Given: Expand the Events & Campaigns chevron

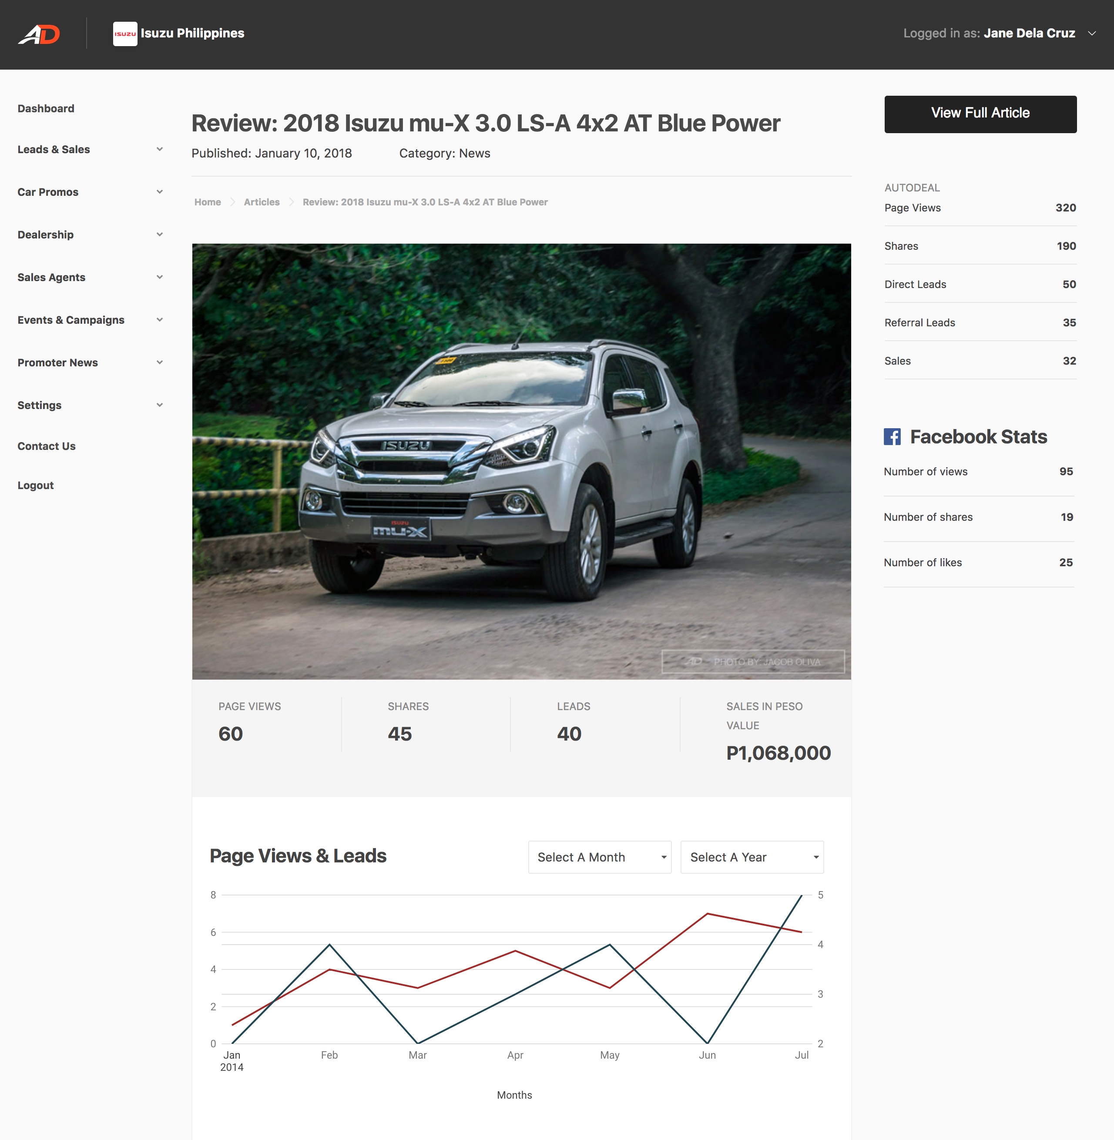Looking at the screenshot, I should coord(160,320).
